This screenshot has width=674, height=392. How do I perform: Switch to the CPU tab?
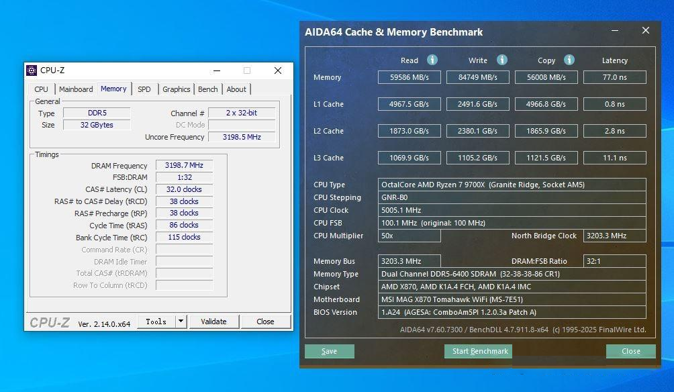click(41, 89)
